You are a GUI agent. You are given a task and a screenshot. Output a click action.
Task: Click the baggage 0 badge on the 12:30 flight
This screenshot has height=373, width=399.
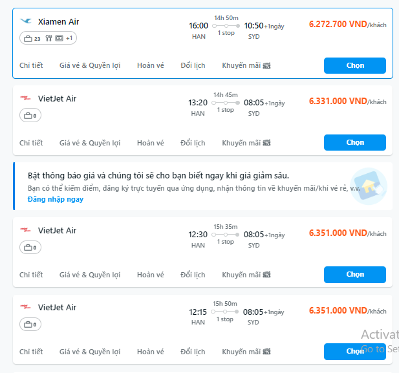[x=30, y=248]
